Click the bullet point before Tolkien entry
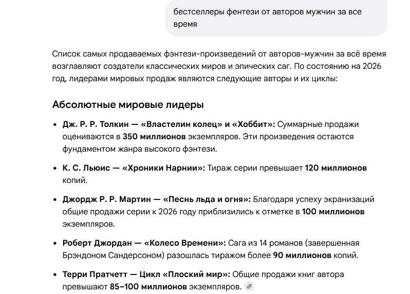Image resolution: width=410 pixels, height=294 pixels. click(x=55, y=125)
